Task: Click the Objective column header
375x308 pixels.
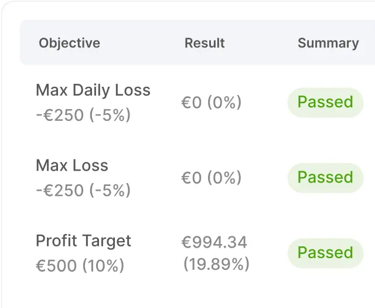Action: pos(69,43)
